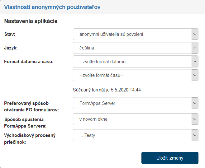Click the chevron arrow next to čeština
The width and height of the screenshot is (205, 168).
[195, 48]
